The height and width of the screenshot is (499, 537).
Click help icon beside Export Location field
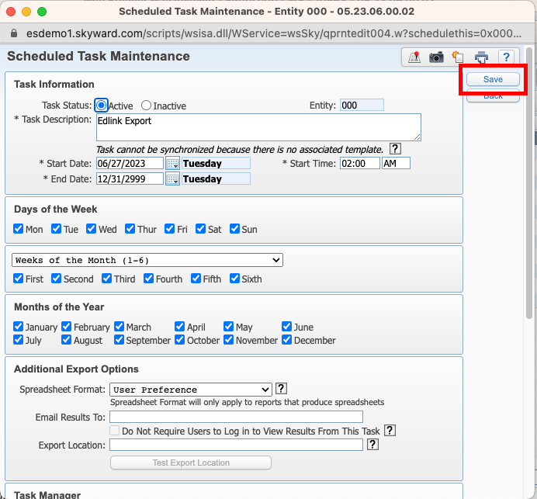(372, 445)
